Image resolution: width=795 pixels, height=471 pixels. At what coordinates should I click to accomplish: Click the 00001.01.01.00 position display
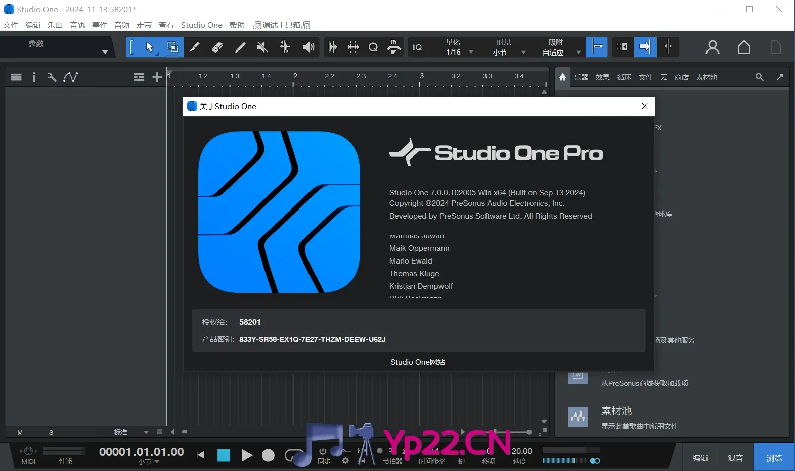coord(142,451)
